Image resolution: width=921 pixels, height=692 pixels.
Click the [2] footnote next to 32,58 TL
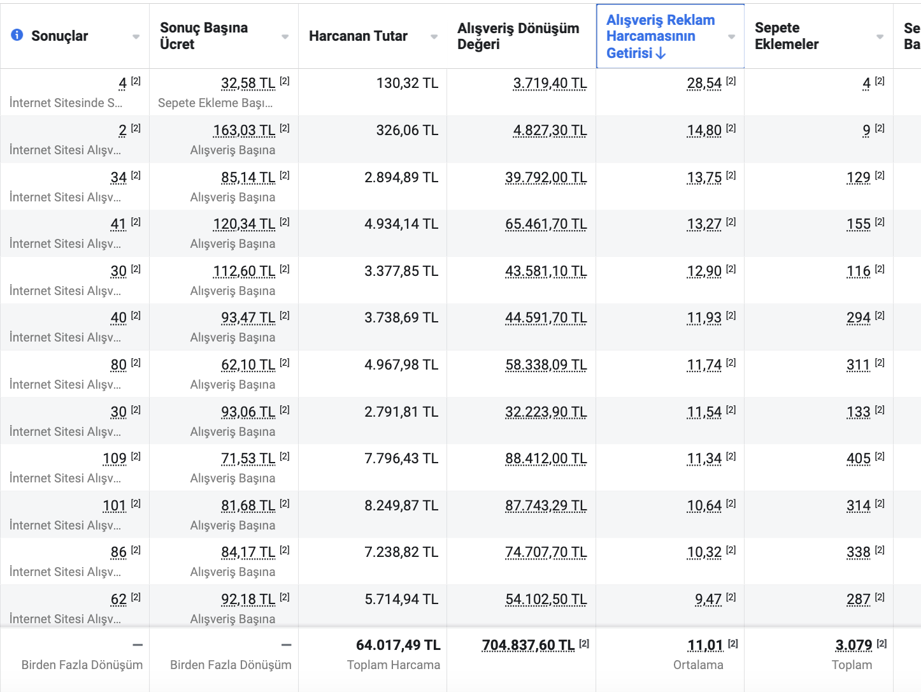click(x=285, y=81)
